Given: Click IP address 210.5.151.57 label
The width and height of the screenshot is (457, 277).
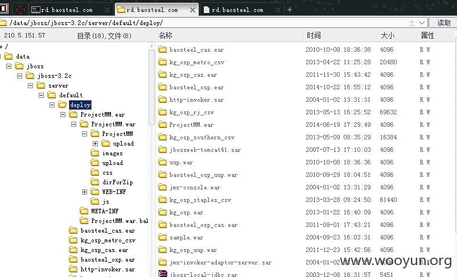Looking at the screenshot, I should click(x=25, y=35).
